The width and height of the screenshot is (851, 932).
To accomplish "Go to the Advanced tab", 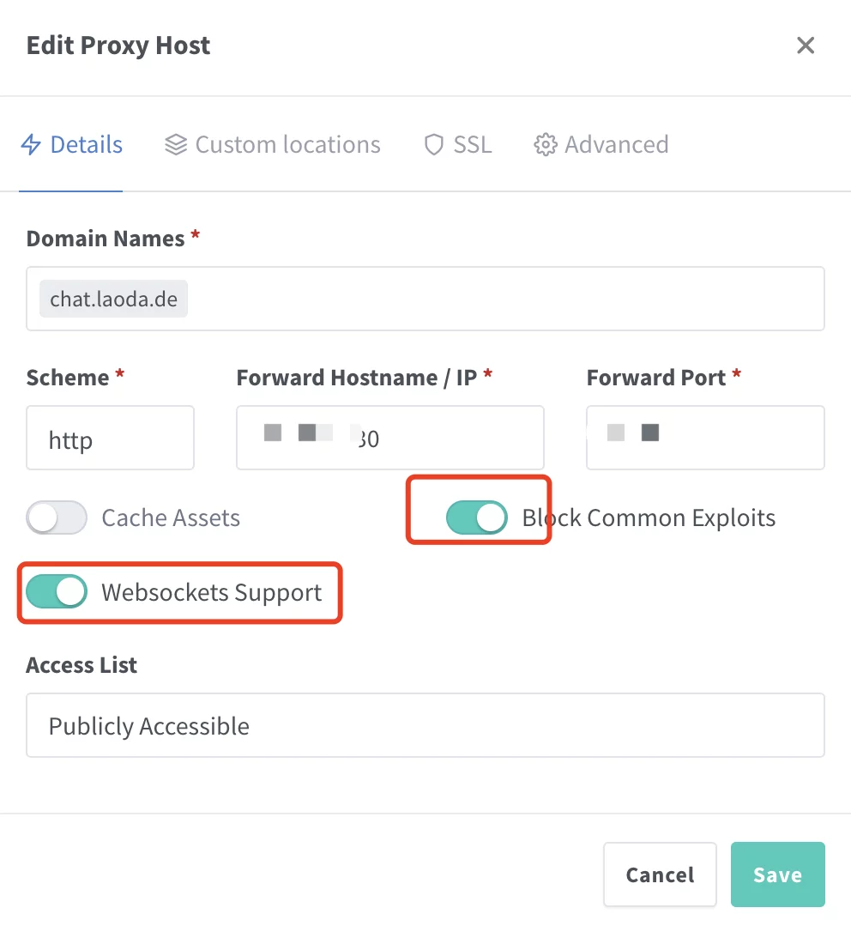I will 615,145.
